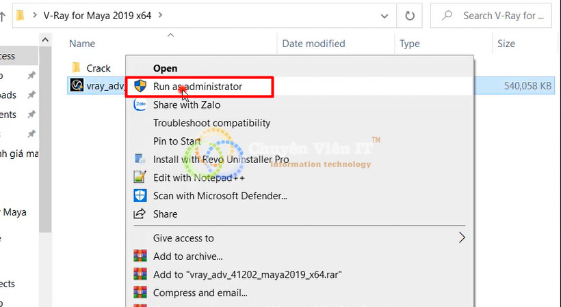The height and width of the screenshot is (307, 561).
Task: Select Compress and email option
Action: (x=200, y=293)
